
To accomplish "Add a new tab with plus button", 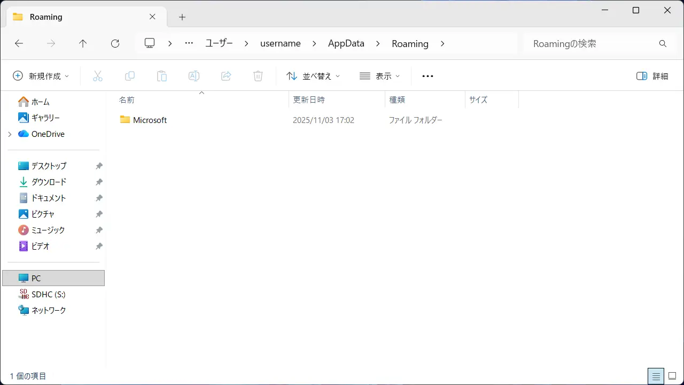I will [x=182, y=17].
